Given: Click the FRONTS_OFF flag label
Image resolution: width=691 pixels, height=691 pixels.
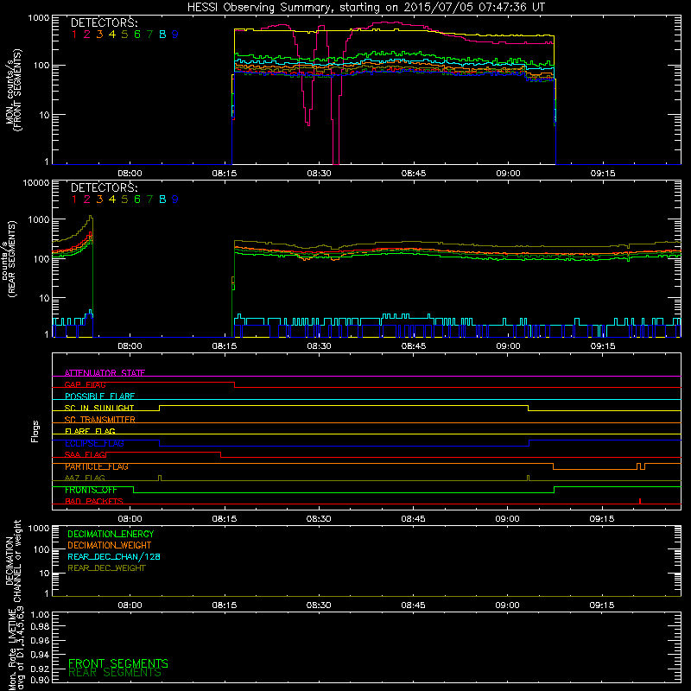Looking at the screenshot, I should [91, 490].
